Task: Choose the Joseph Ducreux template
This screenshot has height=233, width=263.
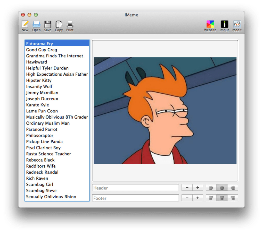Action: point(57,99)
